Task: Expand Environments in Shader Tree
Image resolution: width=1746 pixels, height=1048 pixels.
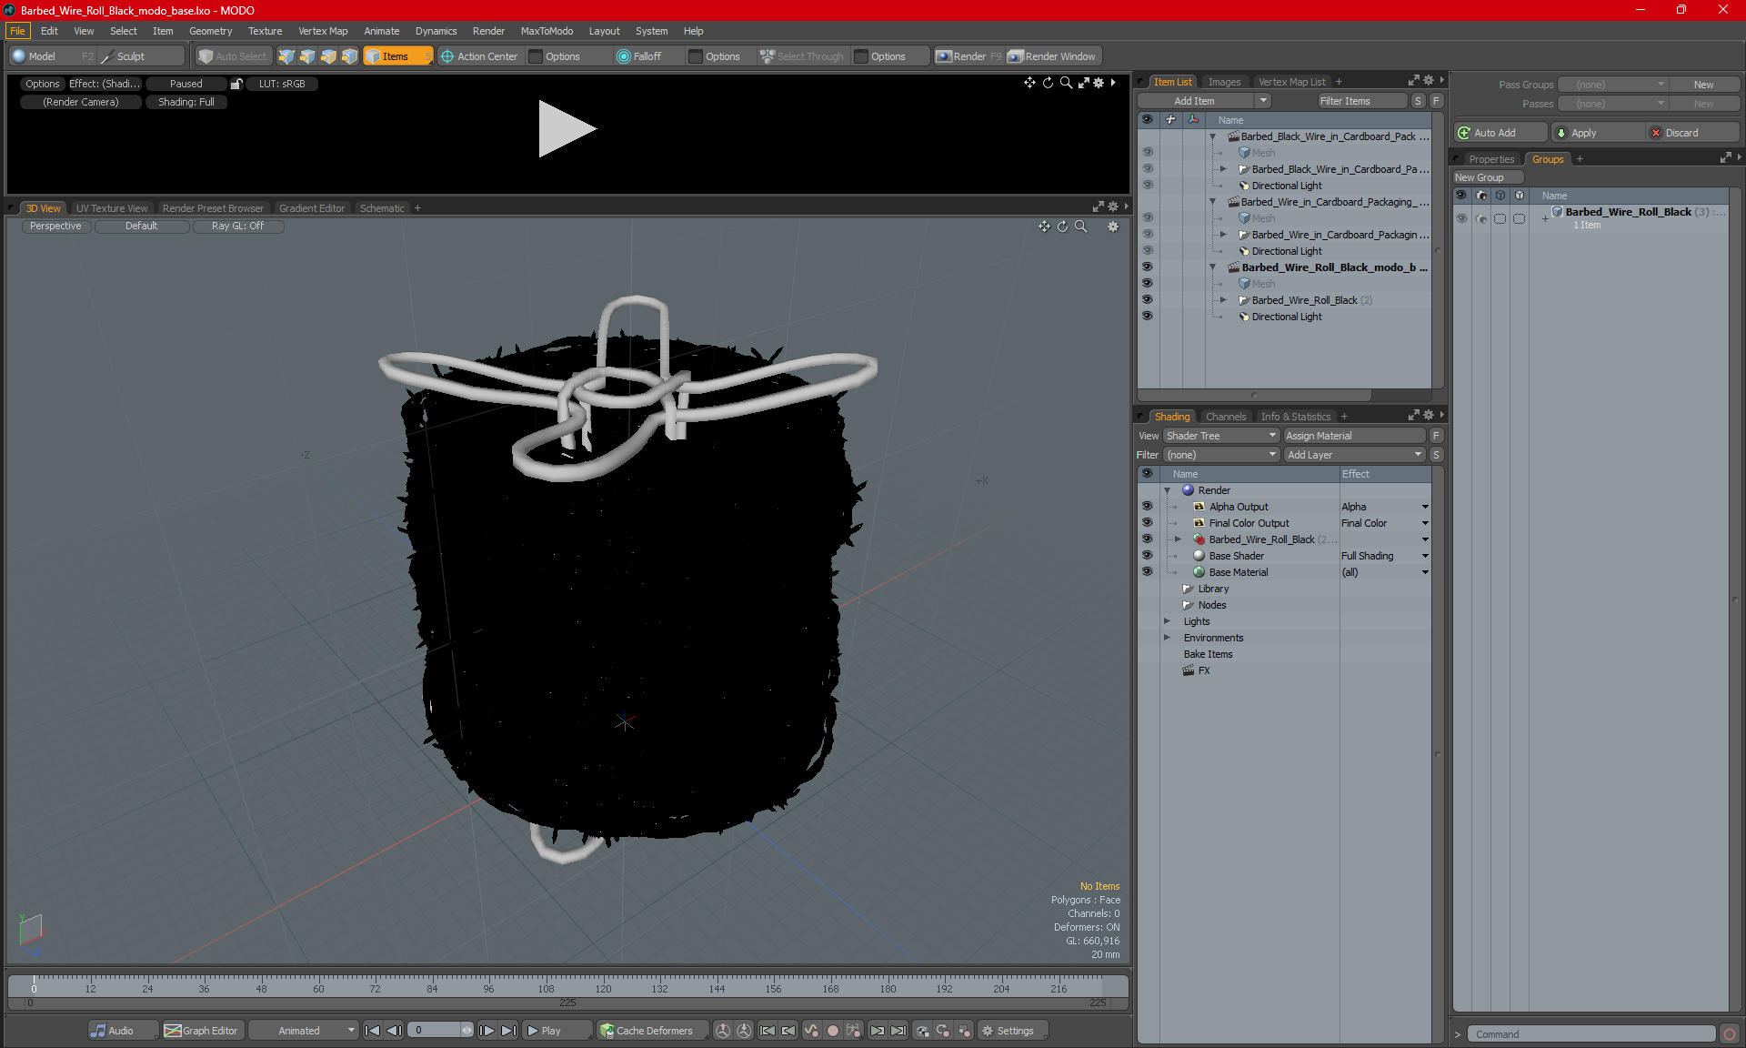Action: tap(1167, 638)
